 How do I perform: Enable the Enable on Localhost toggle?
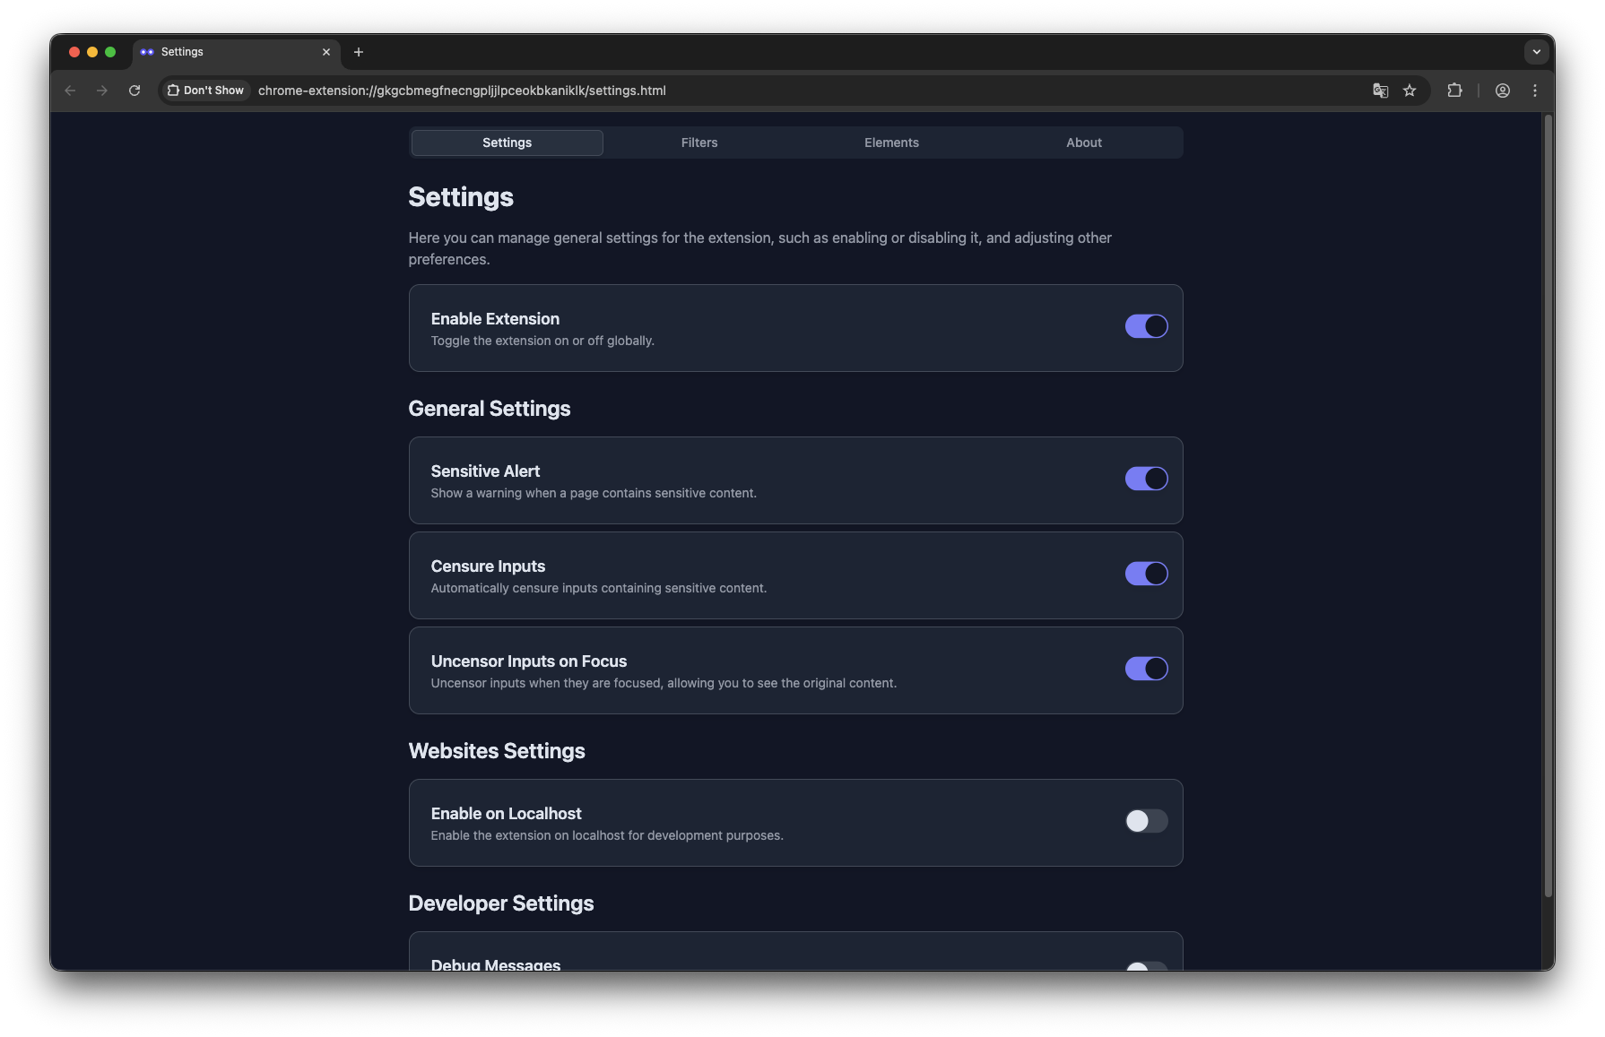1146,821
